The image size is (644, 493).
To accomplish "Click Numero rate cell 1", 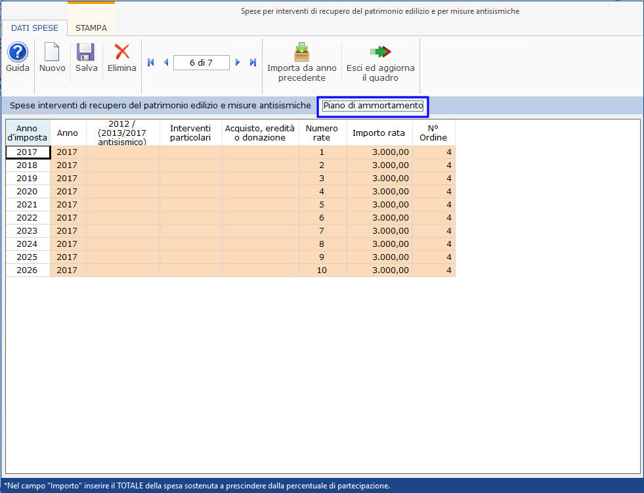I will [x=322, y=152].
